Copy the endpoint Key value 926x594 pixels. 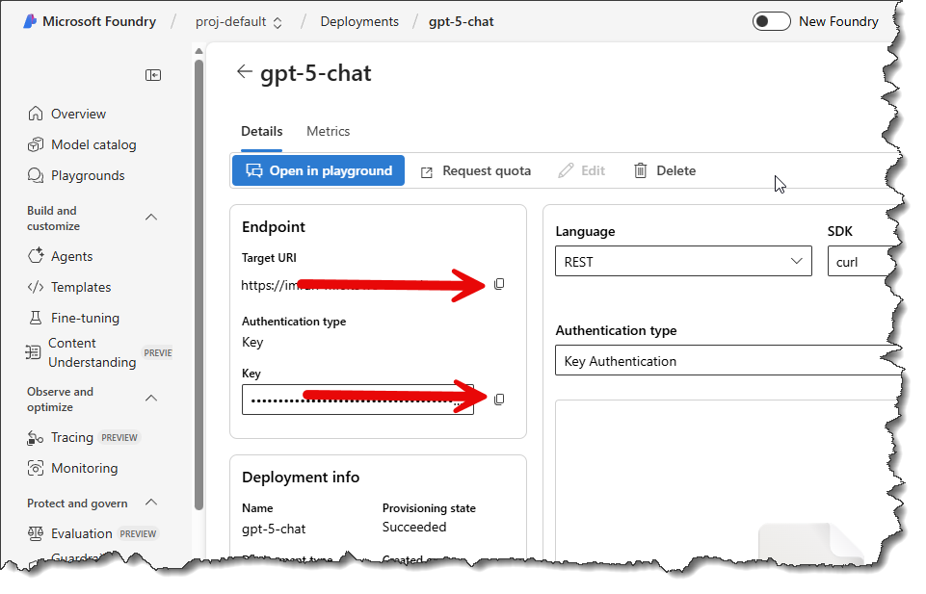(499, 400)
